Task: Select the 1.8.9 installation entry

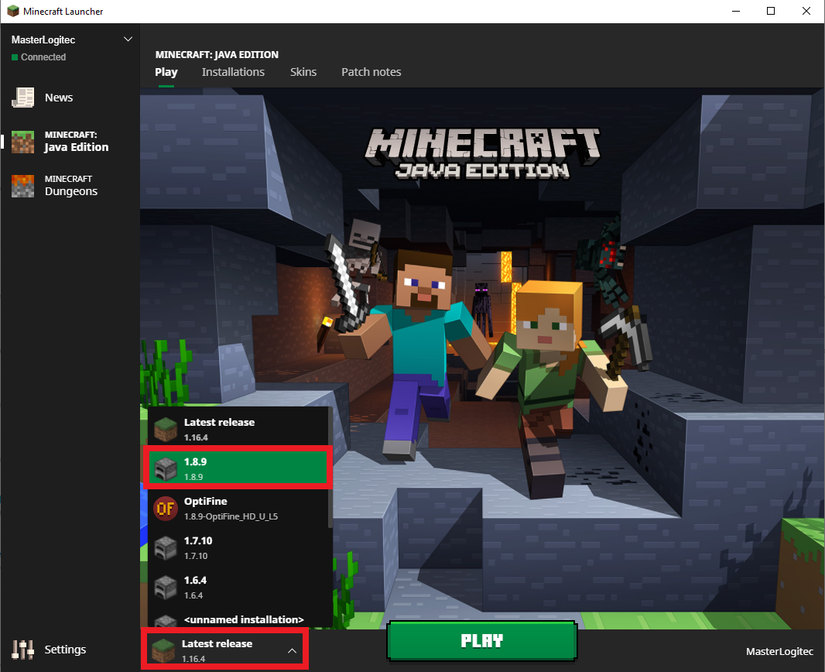Action: [239, 469]
